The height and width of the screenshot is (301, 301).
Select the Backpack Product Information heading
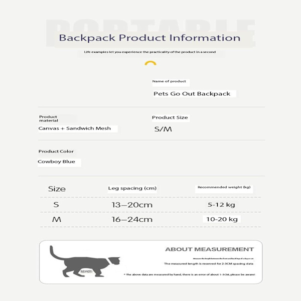tap(149, 38)
